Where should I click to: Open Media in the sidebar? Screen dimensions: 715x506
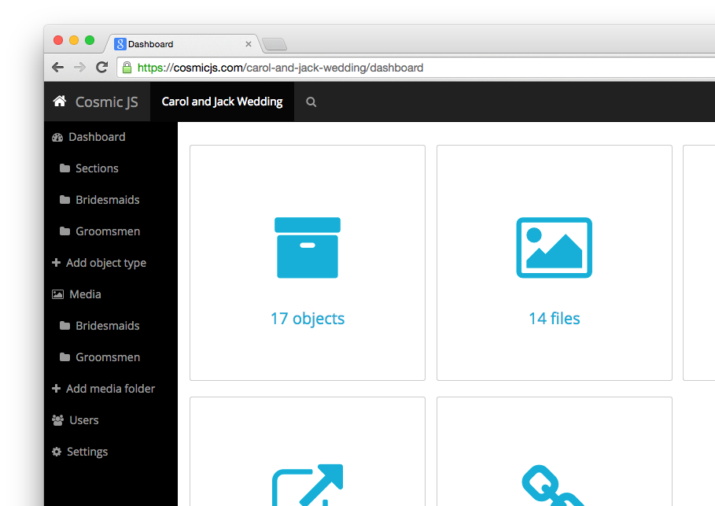[x=85, y=294]
